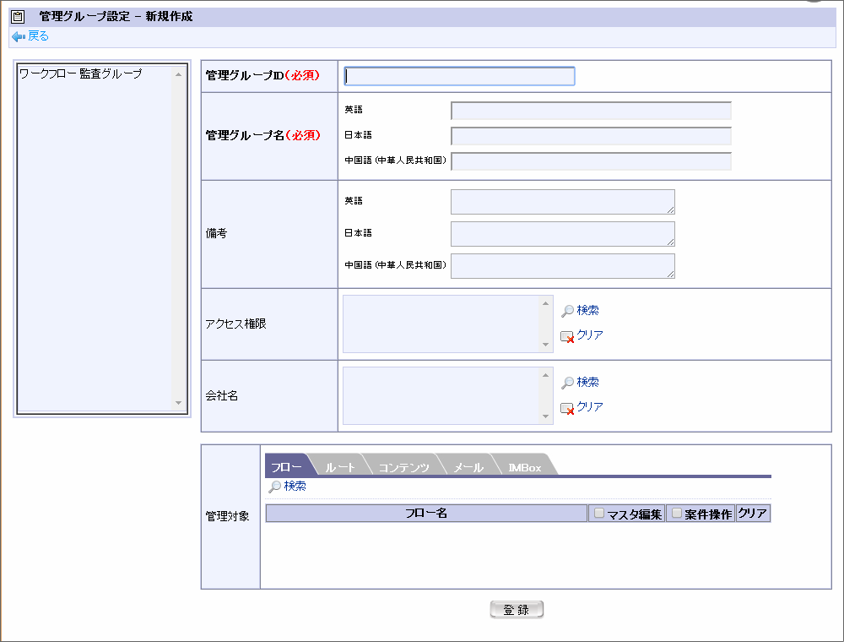Switch to the ルート tab
The height and width of the screenshot is (642, 844).
(340, 466)
